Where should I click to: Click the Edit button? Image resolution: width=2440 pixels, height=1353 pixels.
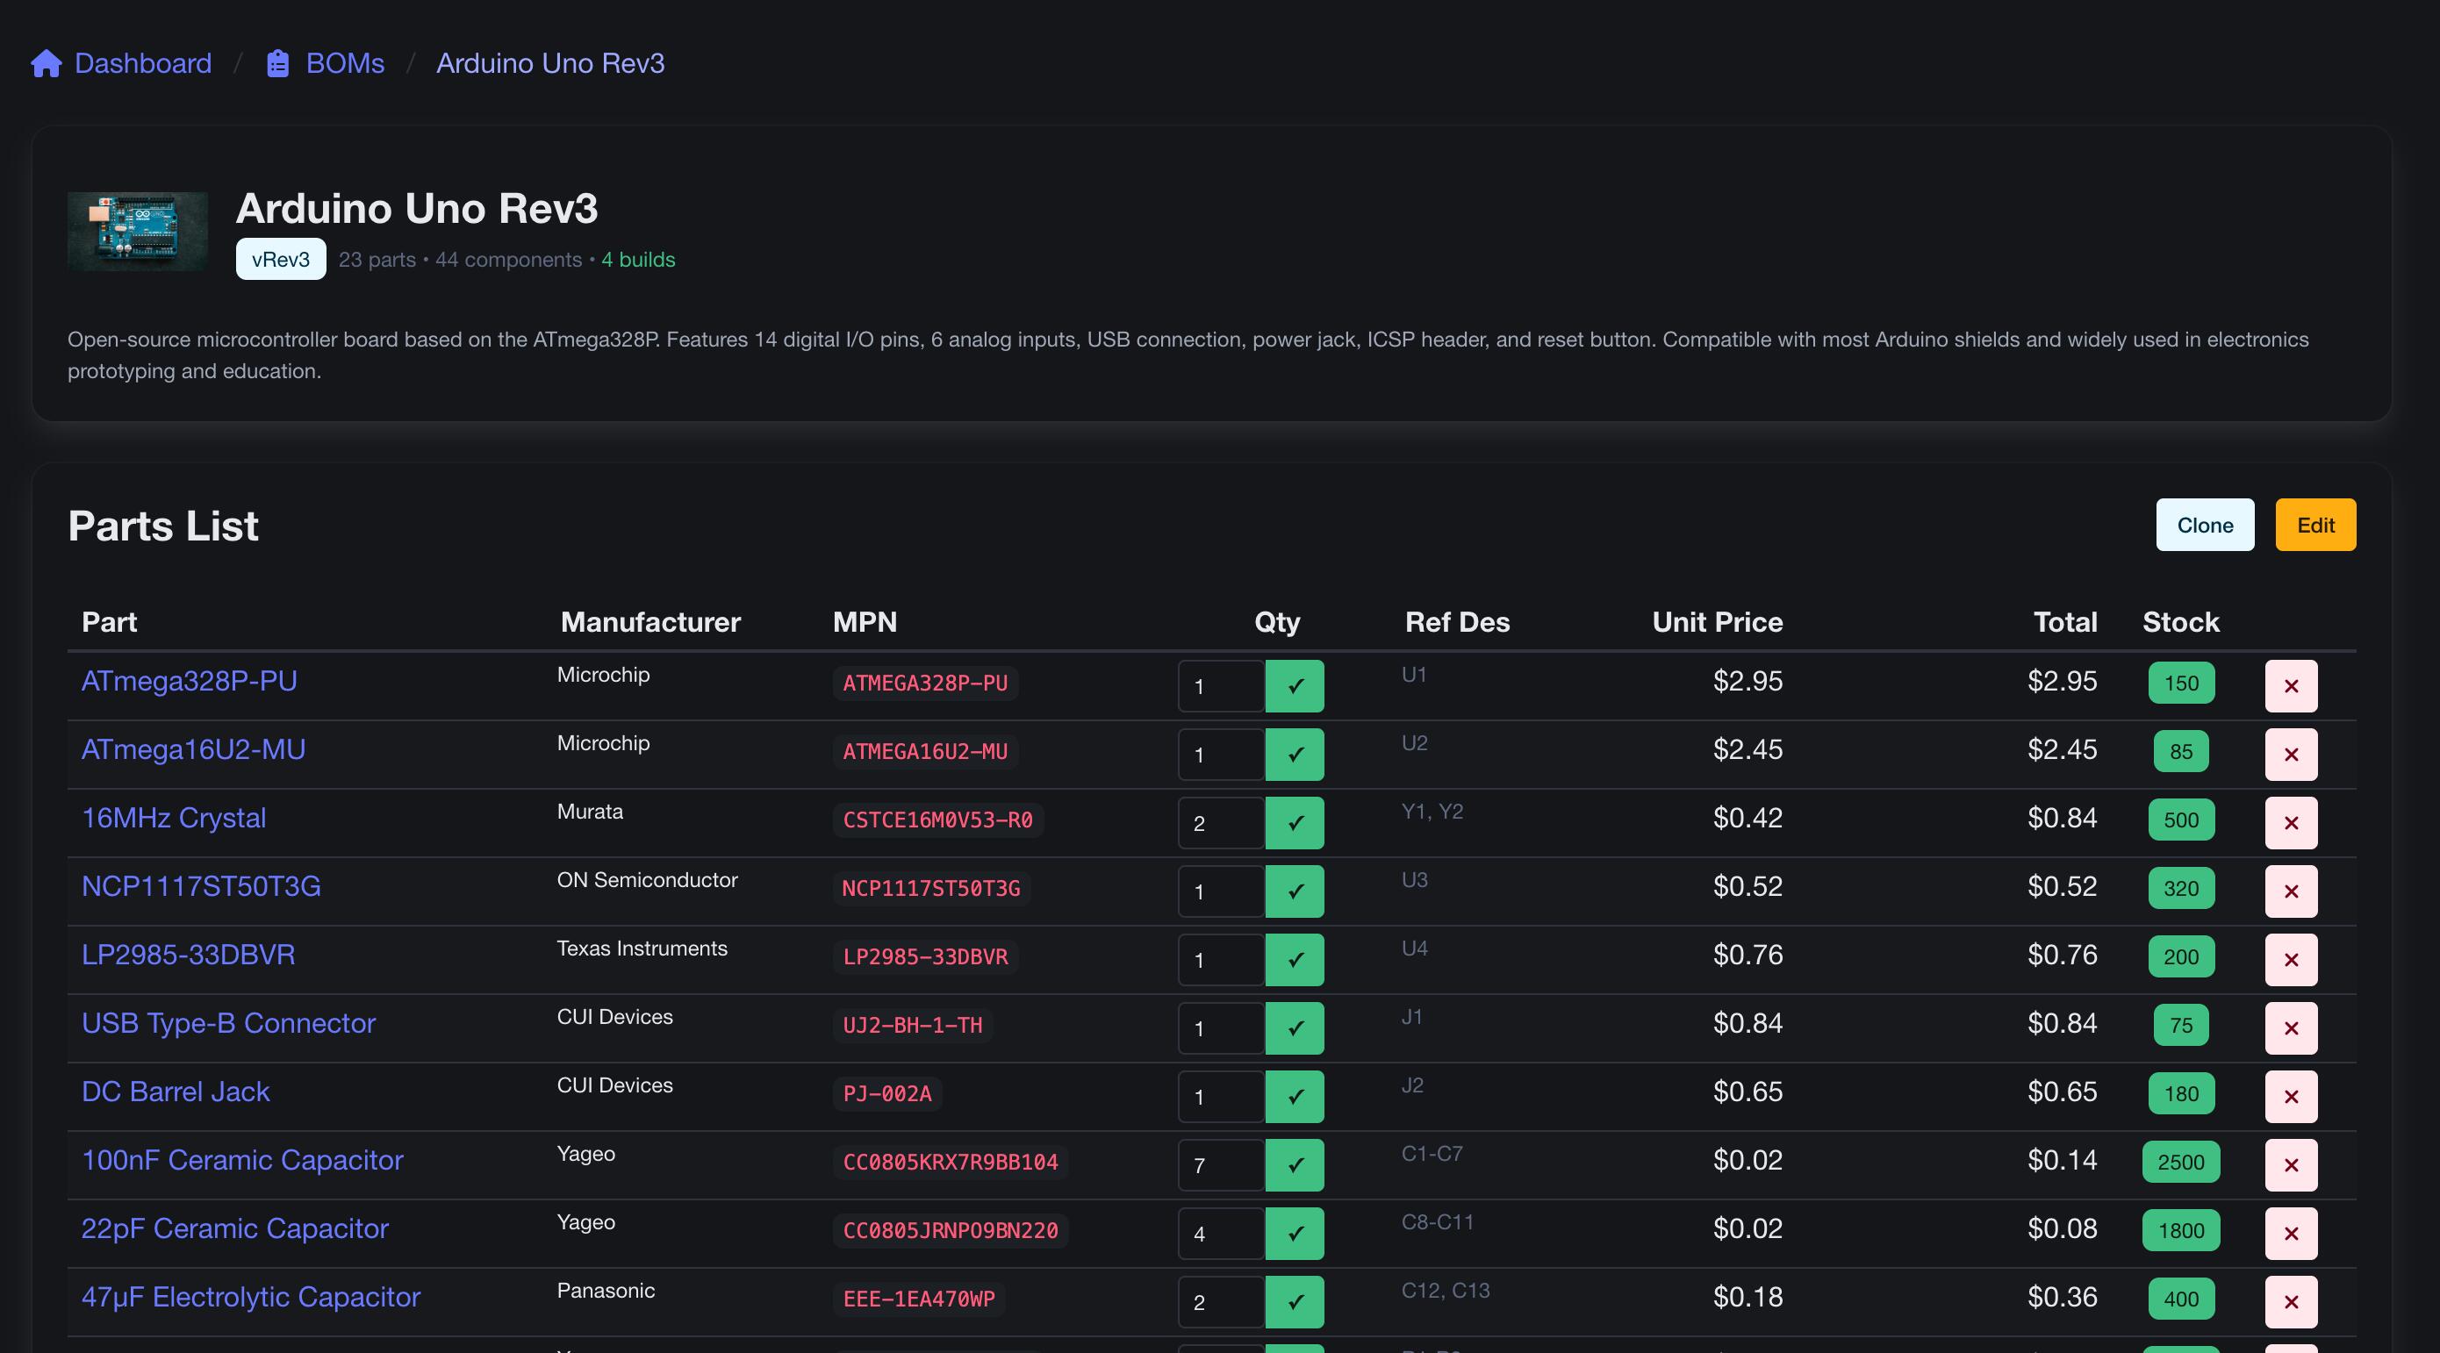(x=2315, y=525)
